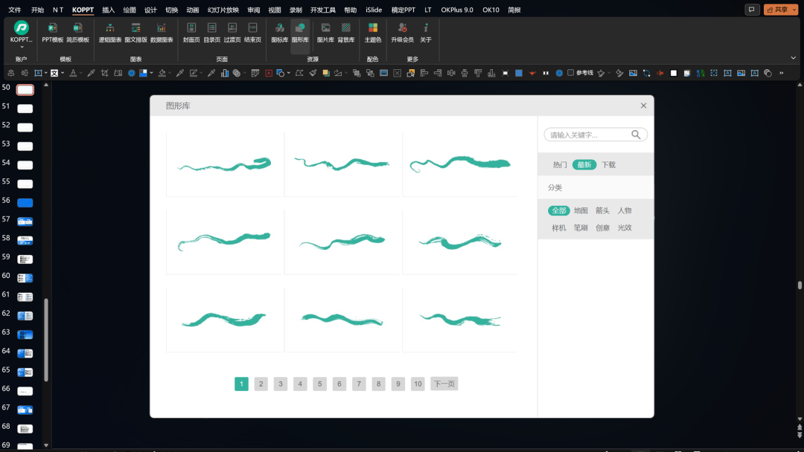Open the font color dropdown arrow
The width and height of the screenshot is (804, 452).
point(80,73)
